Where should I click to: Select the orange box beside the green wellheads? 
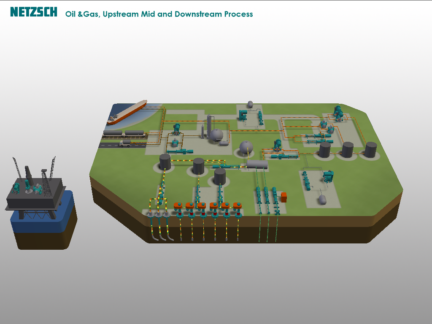click(x=284, y=197)
